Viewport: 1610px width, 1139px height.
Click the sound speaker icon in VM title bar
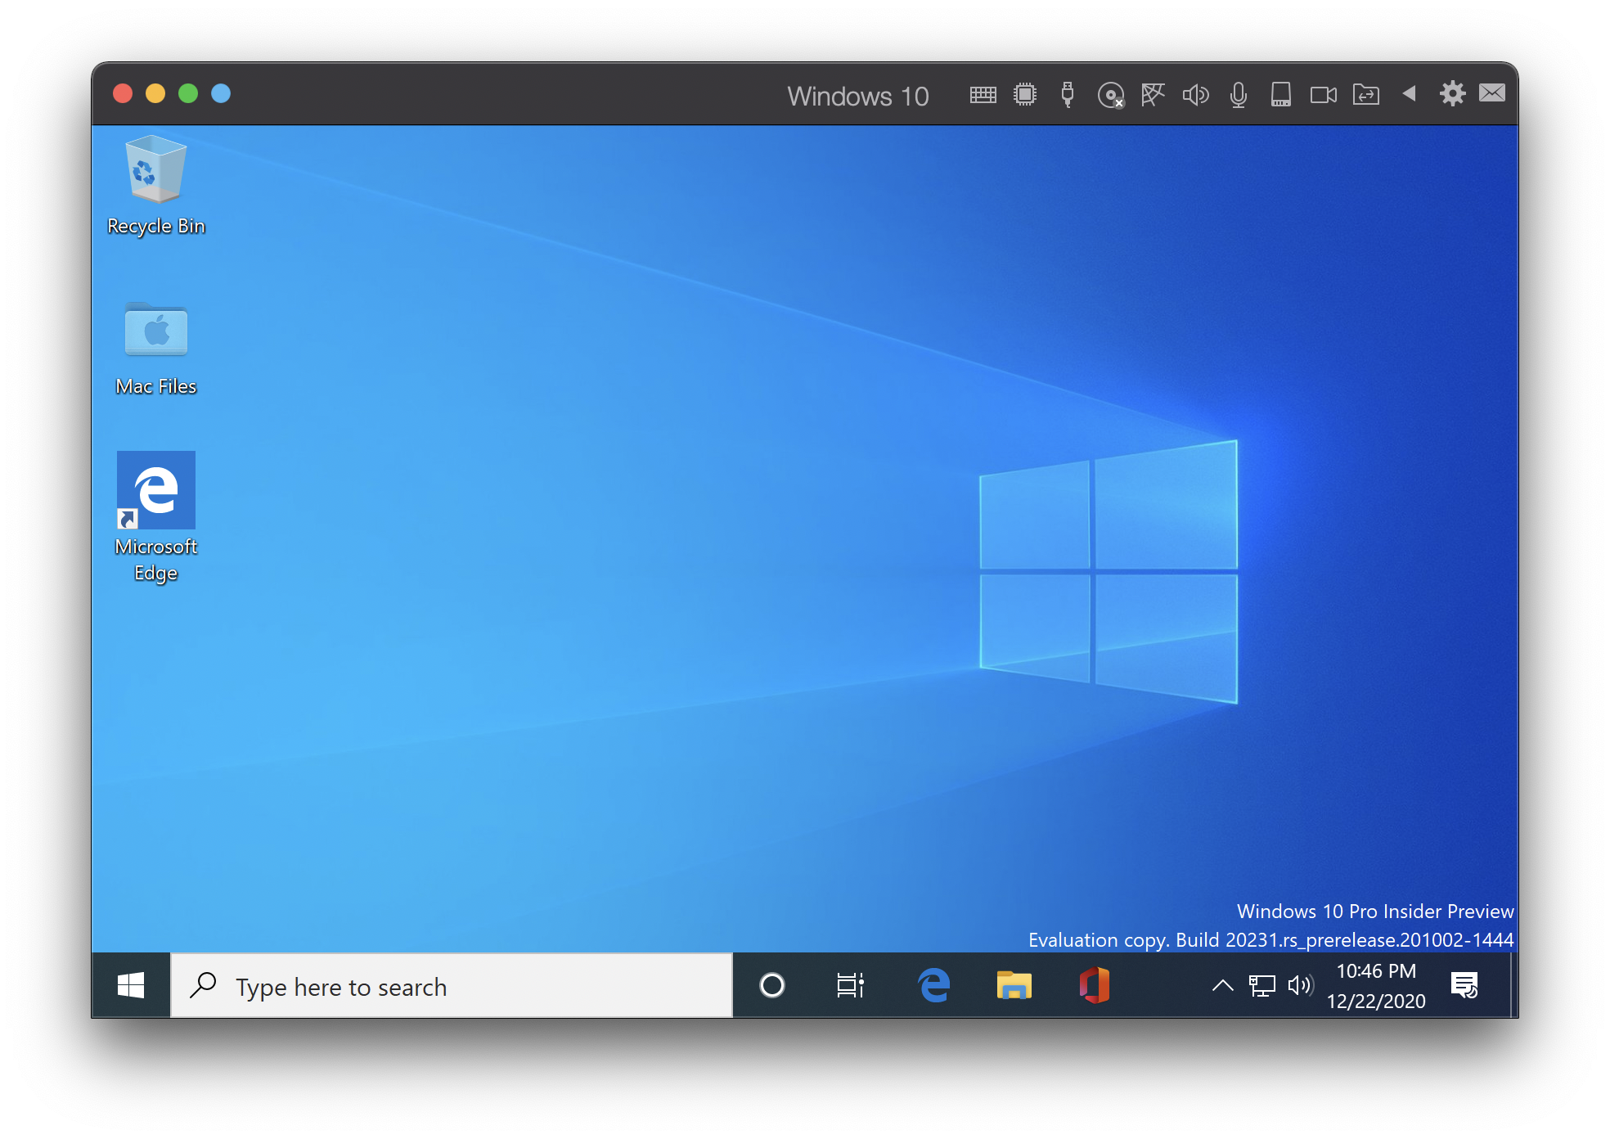[x=1195, y=95]
